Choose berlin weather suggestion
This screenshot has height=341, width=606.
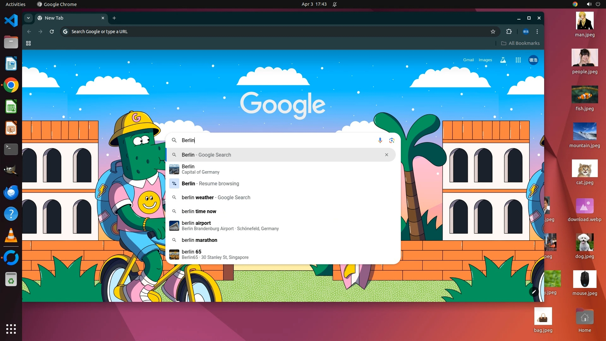click(216, 197)
